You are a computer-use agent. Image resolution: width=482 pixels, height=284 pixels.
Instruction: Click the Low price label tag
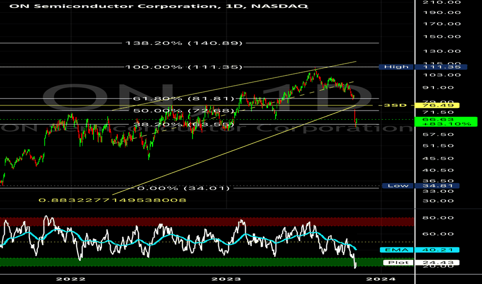398,185
